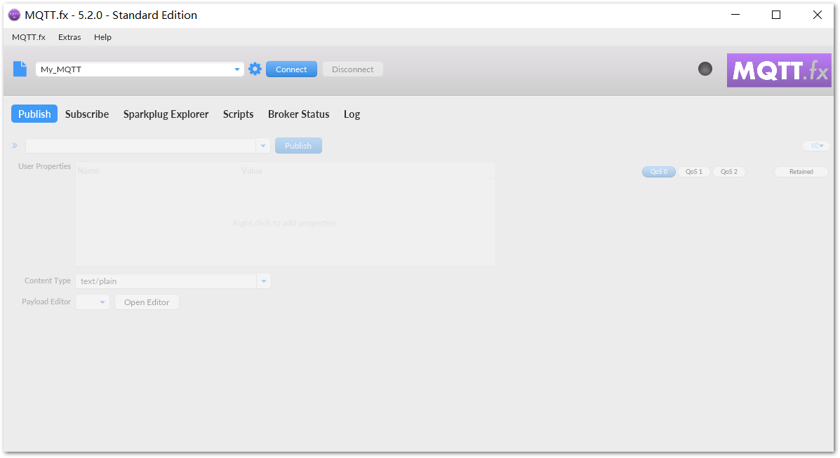
Task: Switch to the Scripts tab
Action: tap(239, 114)
